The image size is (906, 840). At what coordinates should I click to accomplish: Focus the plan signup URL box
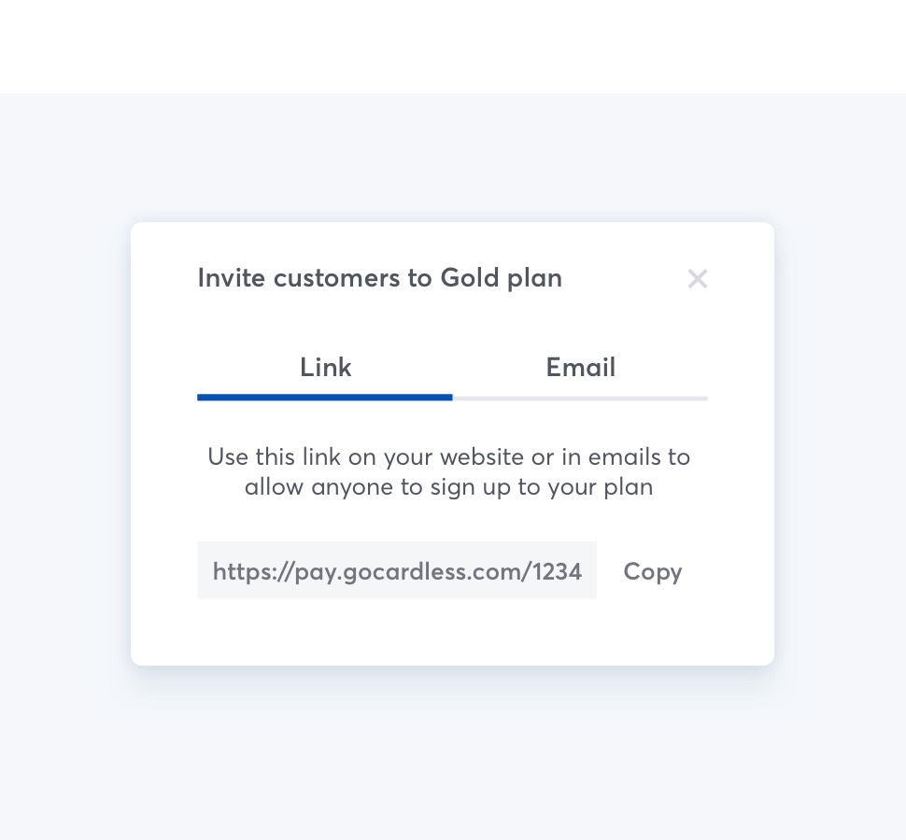click(397, 570)
